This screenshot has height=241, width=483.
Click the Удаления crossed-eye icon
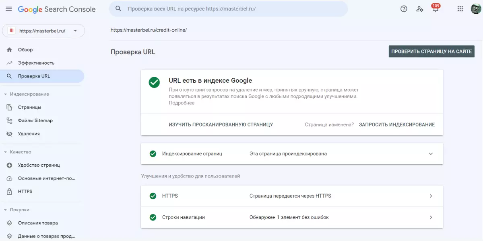pyautogui.click(x=9, y=134)
